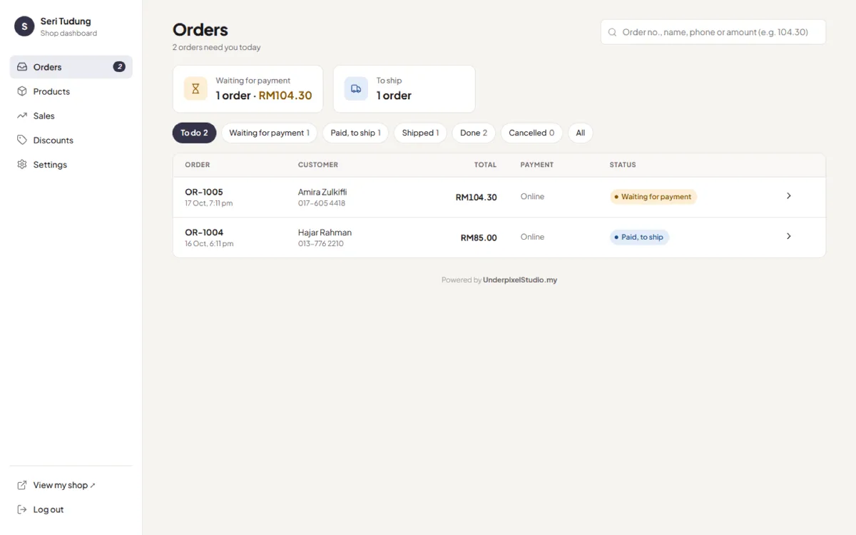Open Settings in the sidebar
The image size is (856, 535).
coord(71,164)
